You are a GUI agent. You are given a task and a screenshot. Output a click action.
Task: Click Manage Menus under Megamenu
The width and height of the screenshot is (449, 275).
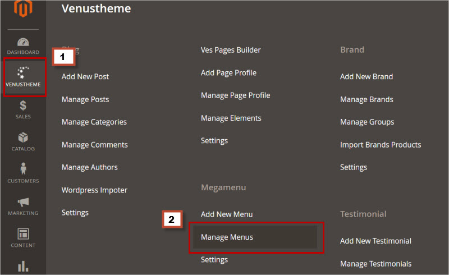[x=227, y=237]
